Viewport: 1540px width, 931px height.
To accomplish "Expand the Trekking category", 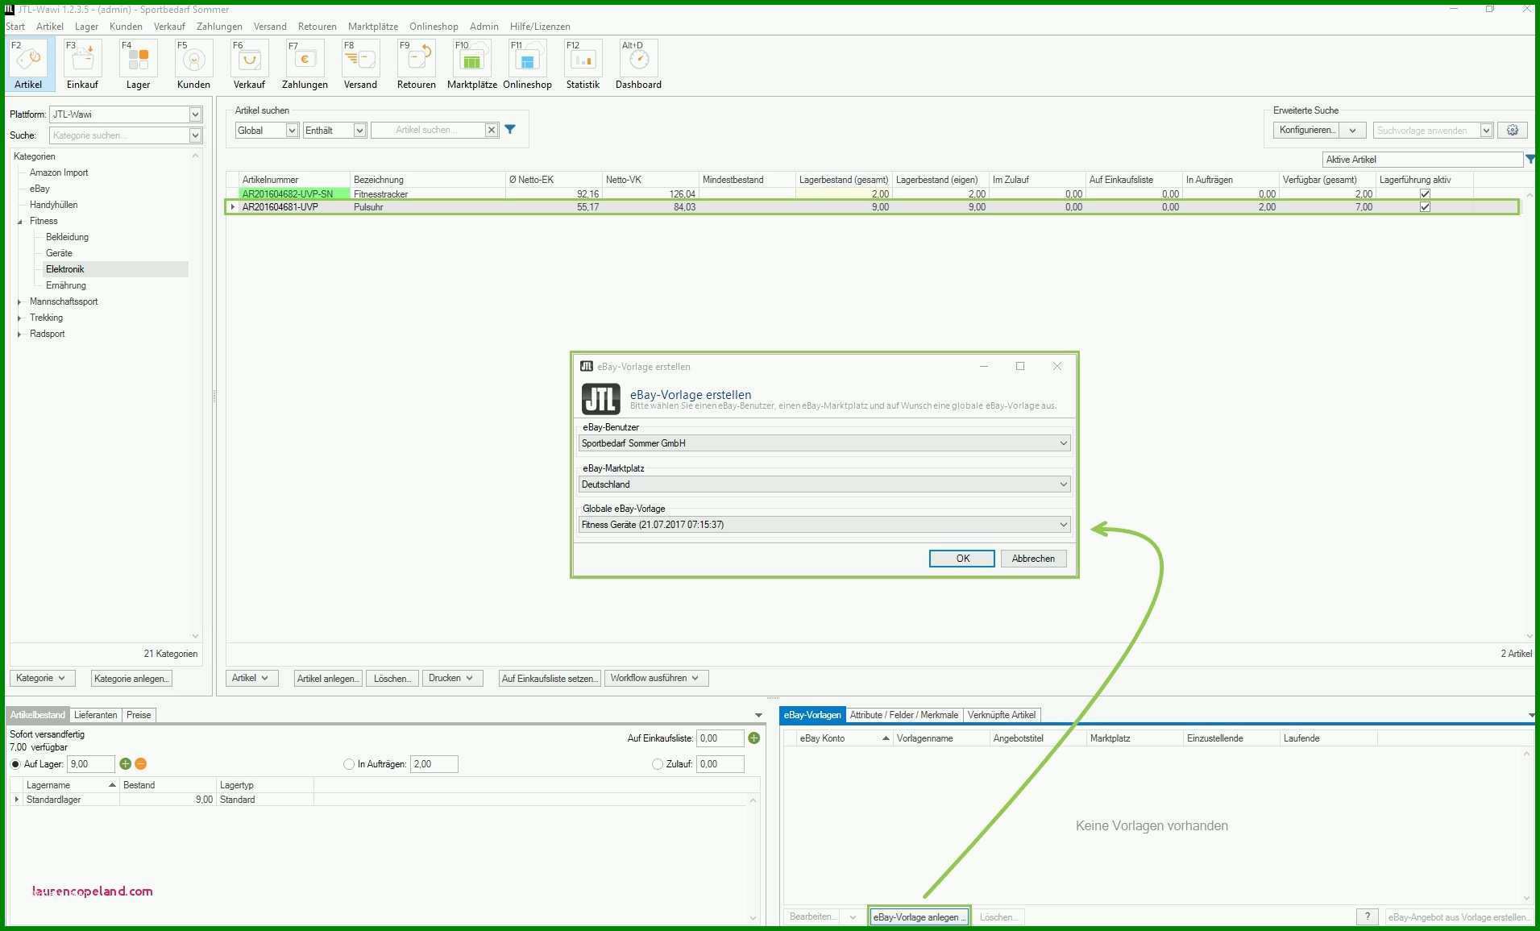I will pos(19,318).
